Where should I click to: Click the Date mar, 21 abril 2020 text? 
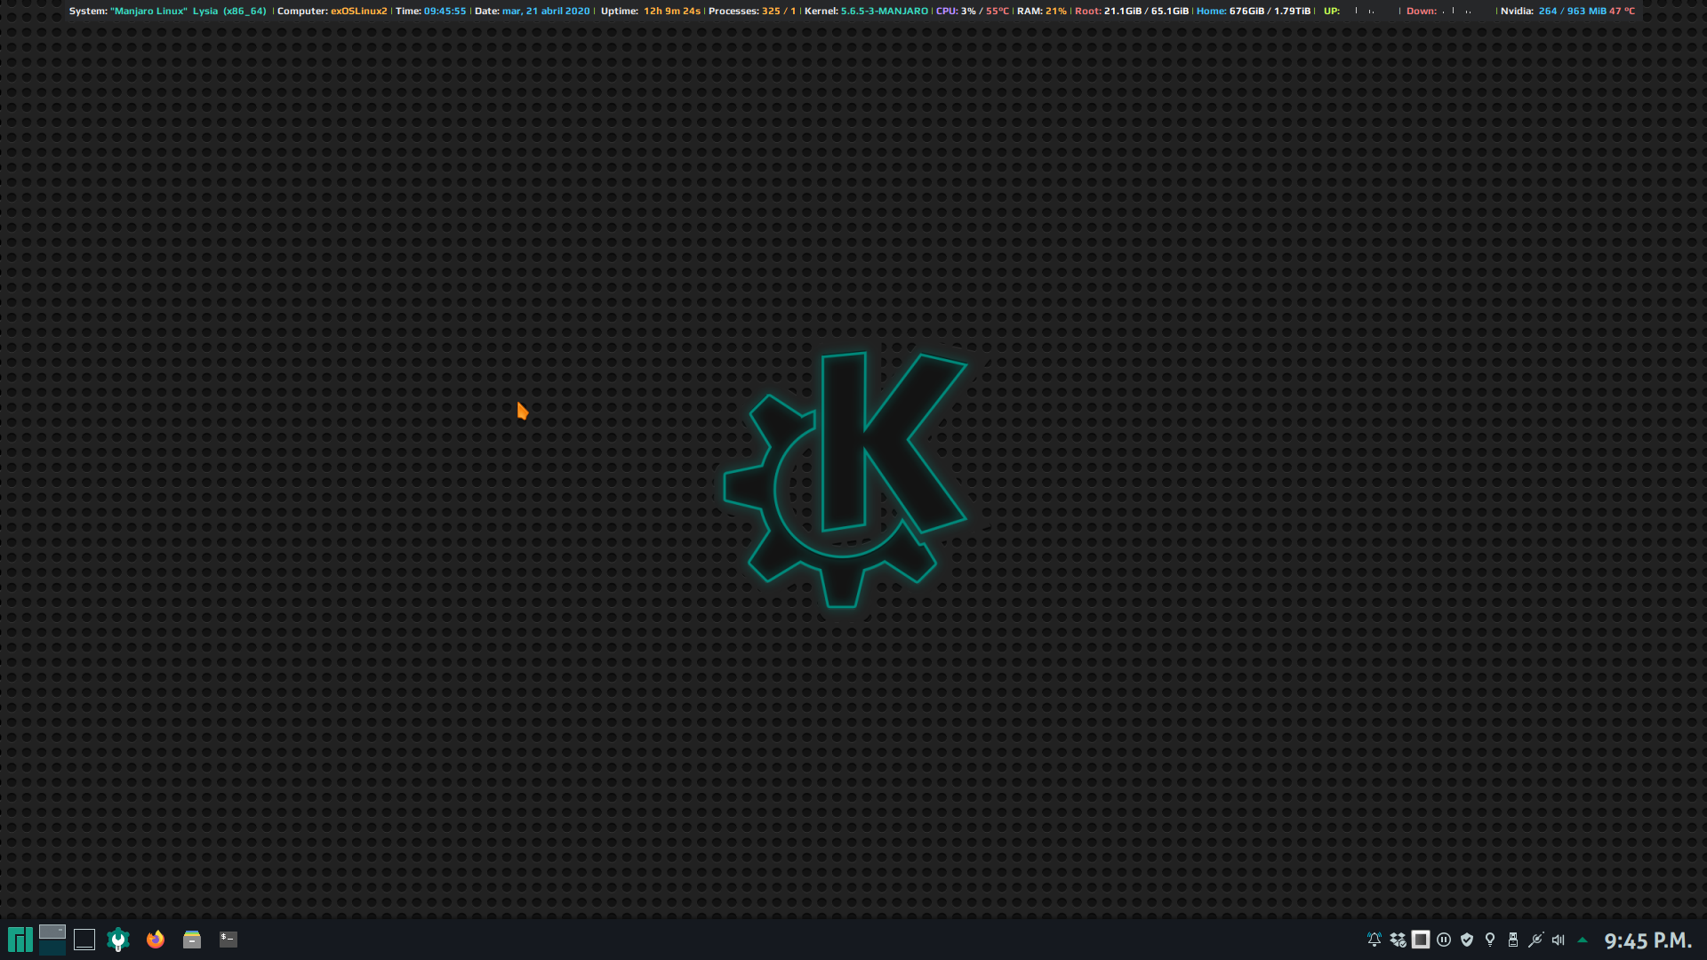click(532, 11)
